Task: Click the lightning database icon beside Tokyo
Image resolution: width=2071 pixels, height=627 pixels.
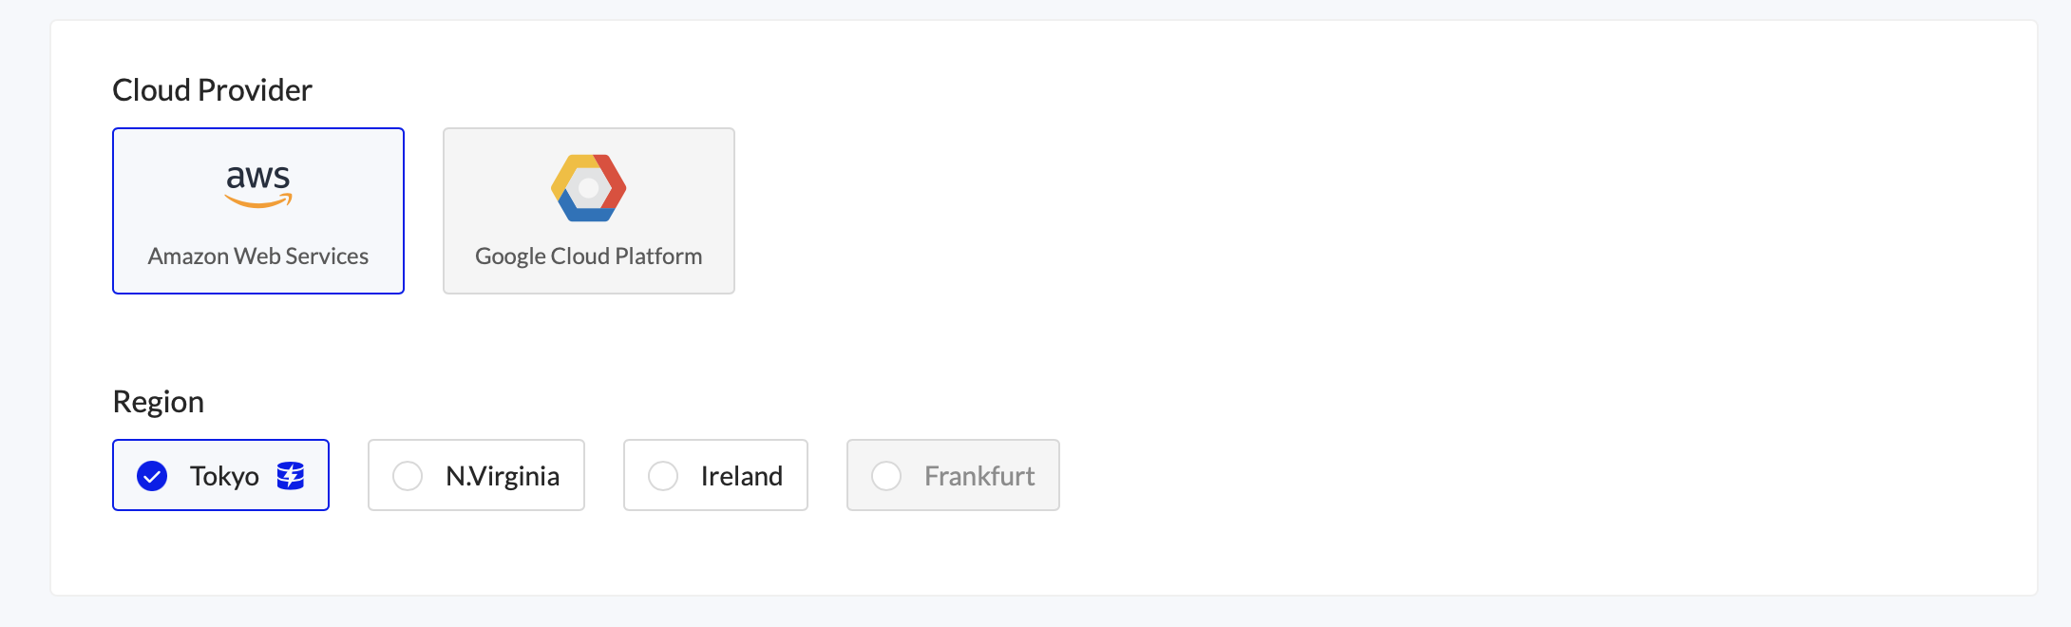Action: [x=291, y=475]
